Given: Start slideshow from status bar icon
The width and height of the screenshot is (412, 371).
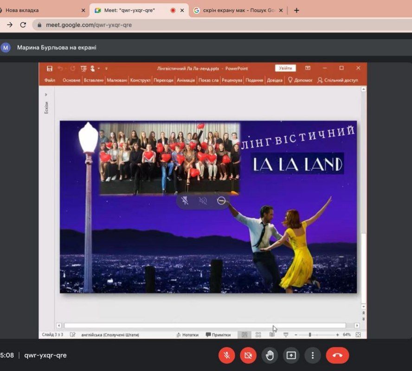Looking at the screenshot, I should 286,335.
